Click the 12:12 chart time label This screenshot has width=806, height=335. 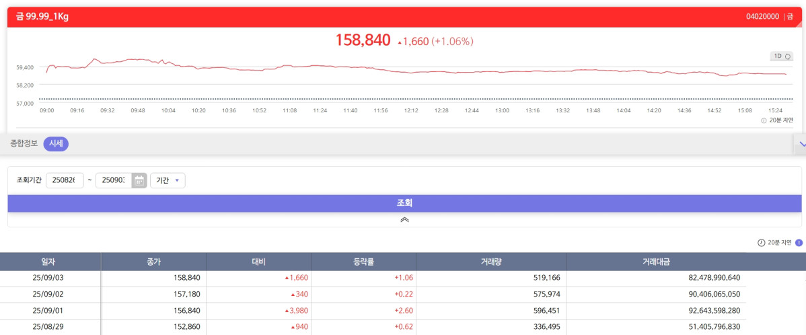pyautogui.click(x=410, y=110)
